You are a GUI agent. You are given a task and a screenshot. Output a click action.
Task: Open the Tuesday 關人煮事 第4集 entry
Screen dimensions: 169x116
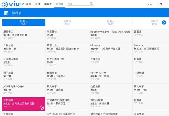pyautogui.click(x=151, y=90)
